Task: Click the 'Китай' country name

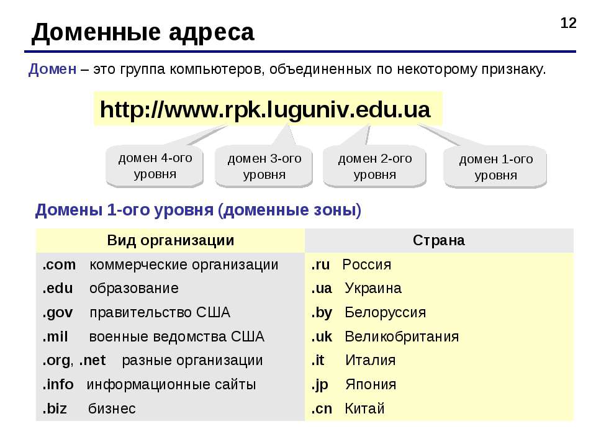Action: tap(364, 409)
